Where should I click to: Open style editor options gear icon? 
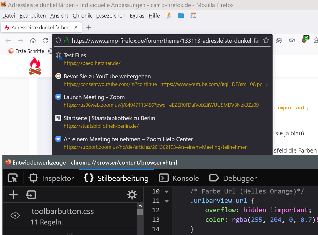coord(132,195)
